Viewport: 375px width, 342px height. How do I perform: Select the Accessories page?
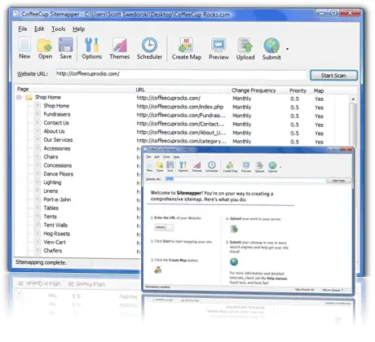pyautogui.click(x=57, y=148)
